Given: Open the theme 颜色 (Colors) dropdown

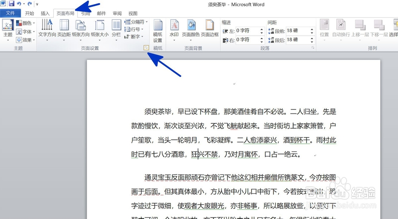Looking at the screenshot, I should click(x=25, y=23).
